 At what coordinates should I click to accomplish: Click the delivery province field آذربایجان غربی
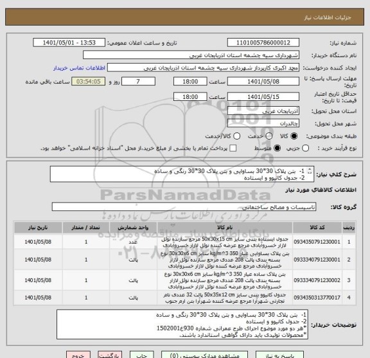coord(263,111)
